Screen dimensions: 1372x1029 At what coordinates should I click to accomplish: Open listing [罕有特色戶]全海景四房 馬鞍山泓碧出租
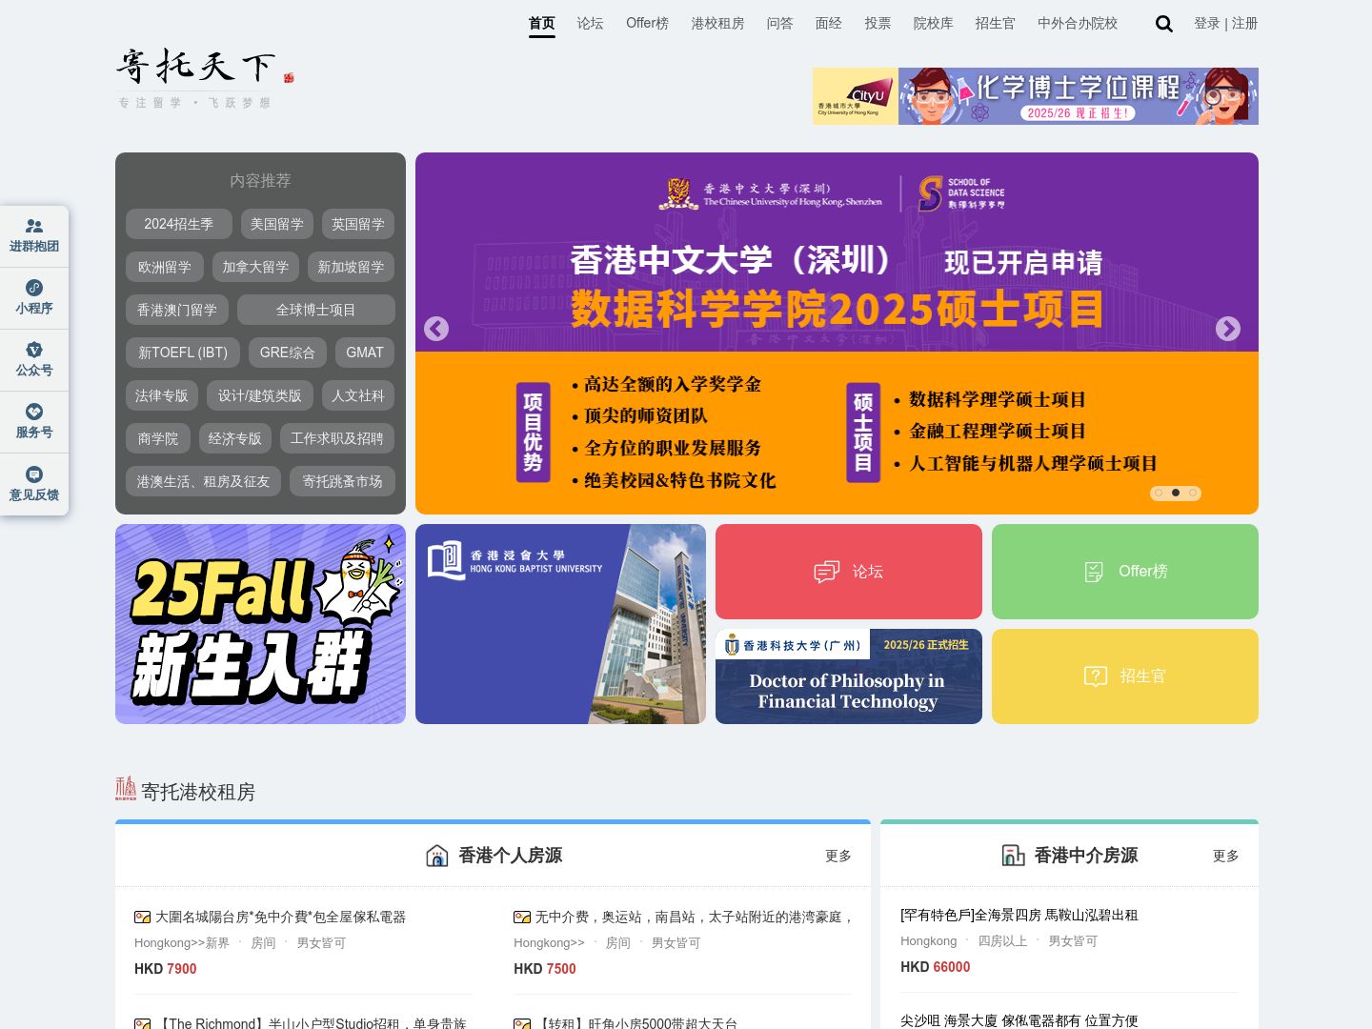(1019, 915)
